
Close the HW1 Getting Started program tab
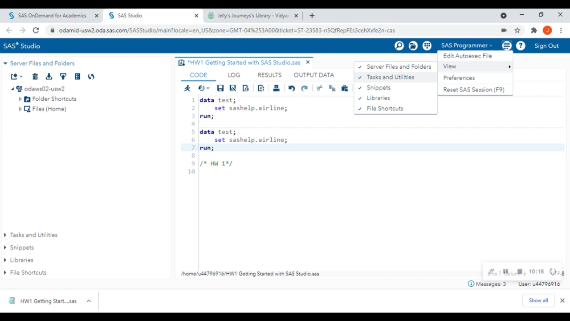pos(308,62)
